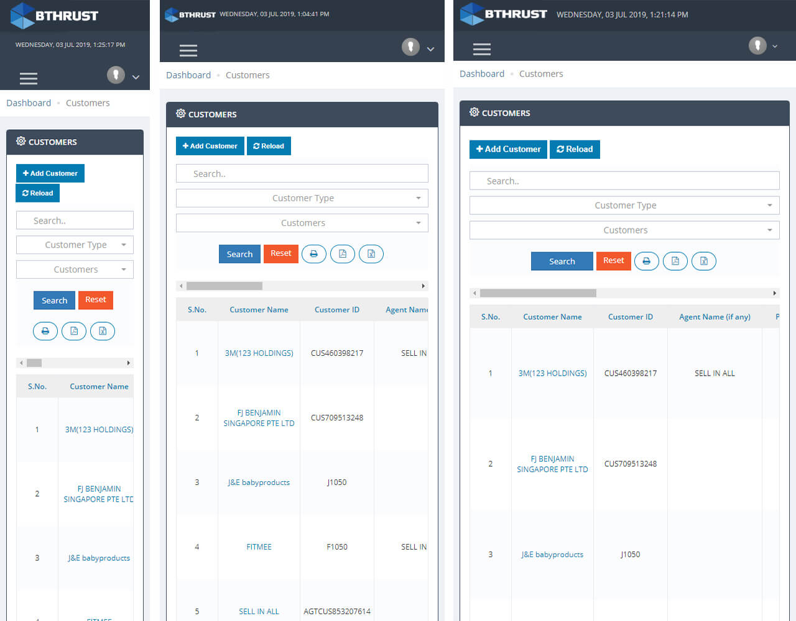The width and height of the screenshot is (796, 621).
Task: Click Excel export icon in right wide panel
Action: (x=704, y=261)
